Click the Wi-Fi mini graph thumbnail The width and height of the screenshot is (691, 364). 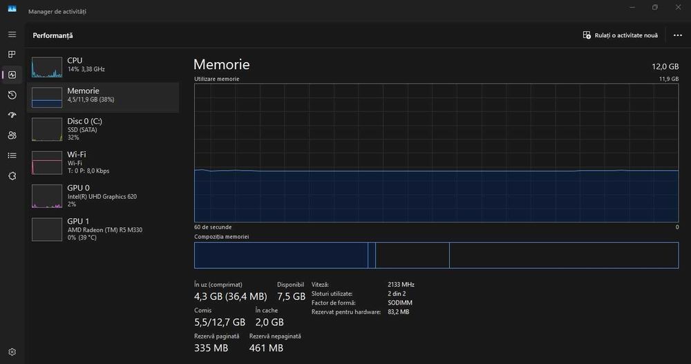(x=47, y=162)
